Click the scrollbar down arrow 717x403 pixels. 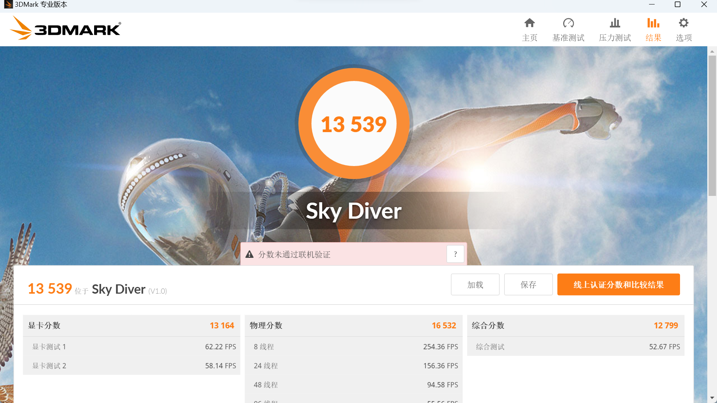(712, 398)
